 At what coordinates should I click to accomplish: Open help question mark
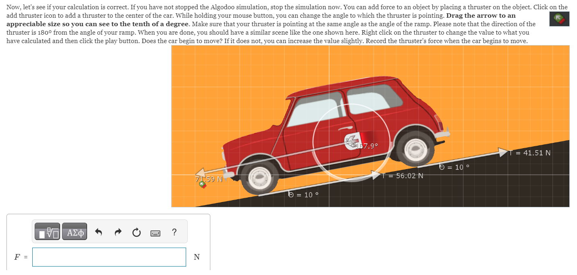click(x=174, y=232)
